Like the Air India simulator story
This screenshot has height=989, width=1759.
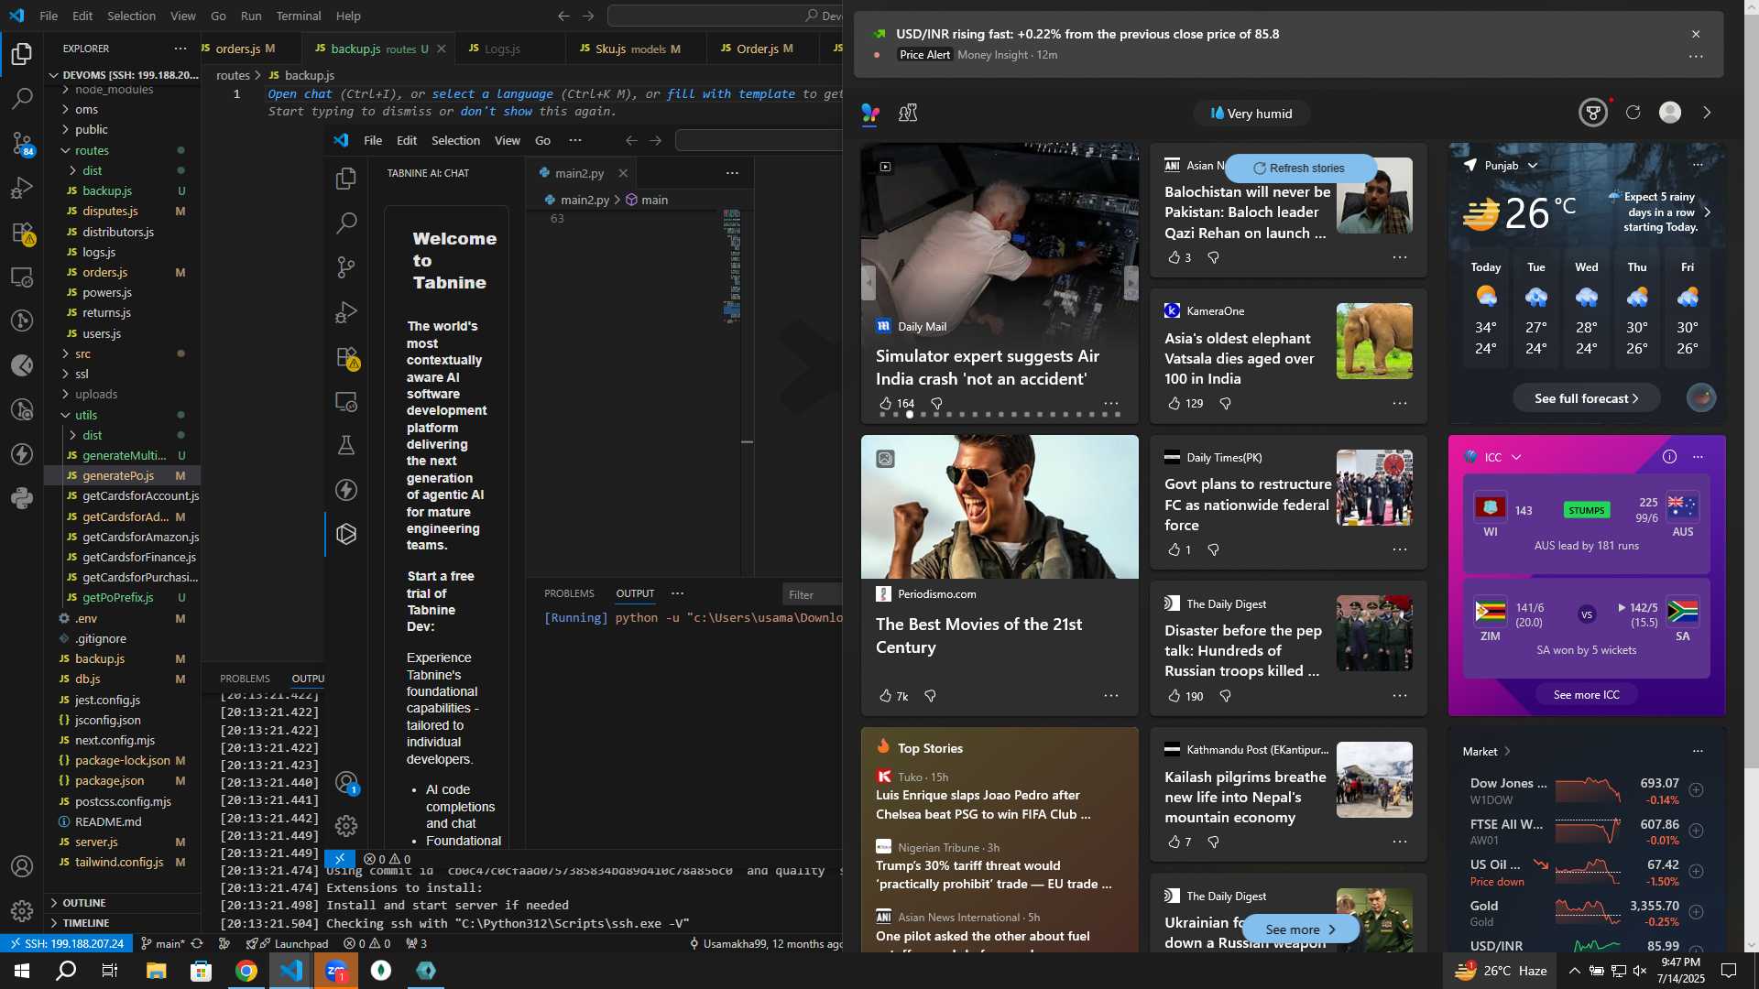click(x=885, y=403)
